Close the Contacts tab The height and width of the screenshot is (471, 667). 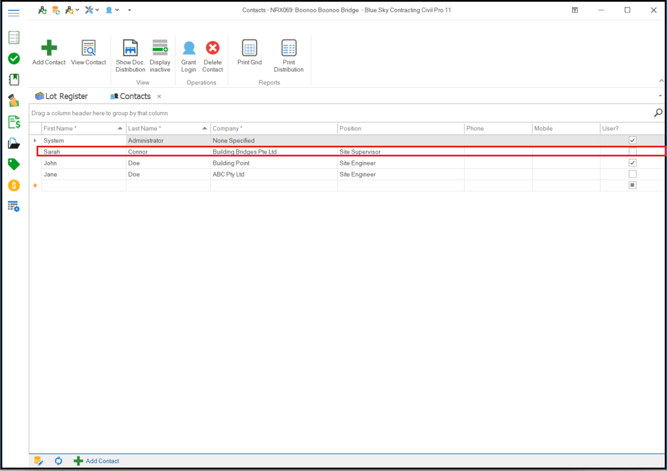(x=159, y=96)
